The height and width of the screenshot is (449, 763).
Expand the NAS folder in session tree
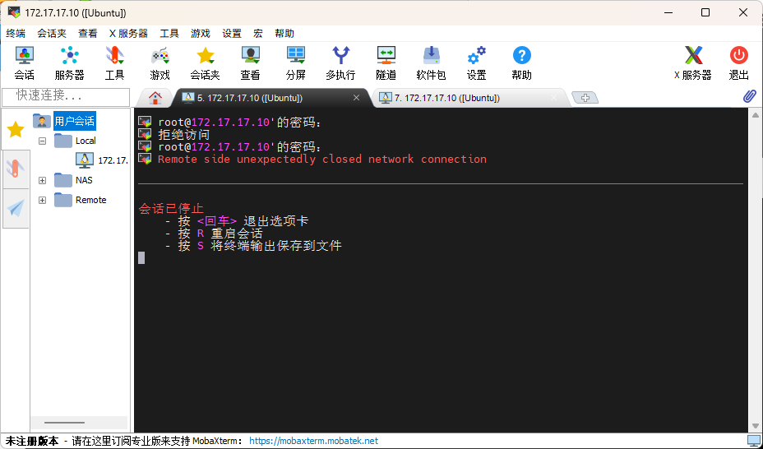[x=43, y=180]
